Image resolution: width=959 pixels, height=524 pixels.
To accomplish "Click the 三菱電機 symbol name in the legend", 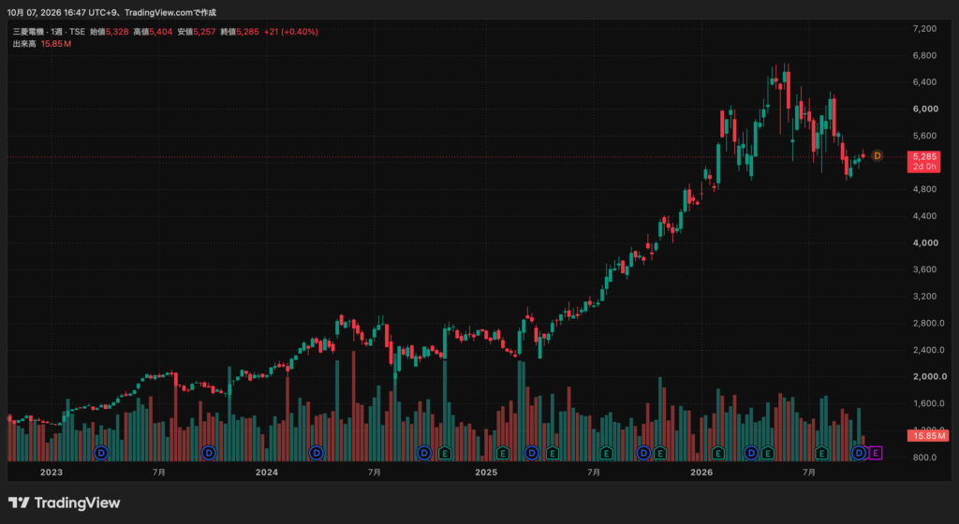I will pos(28,32).
